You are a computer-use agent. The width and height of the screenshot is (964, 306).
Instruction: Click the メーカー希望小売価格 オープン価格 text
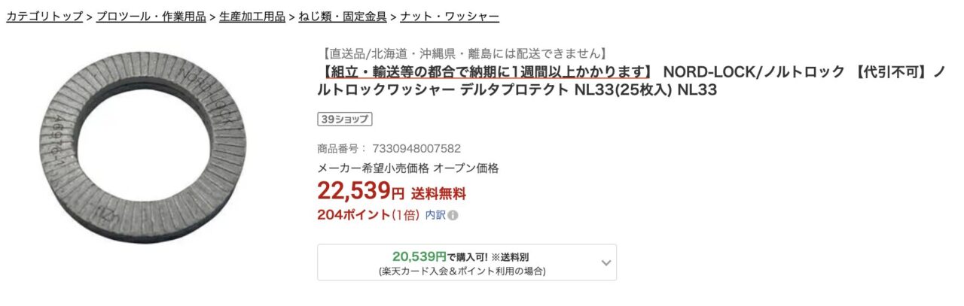click(x=407, y=168)
